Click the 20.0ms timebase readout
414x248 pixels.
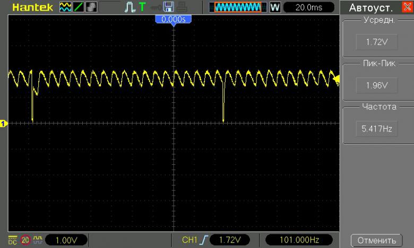[x=309, y=7]
